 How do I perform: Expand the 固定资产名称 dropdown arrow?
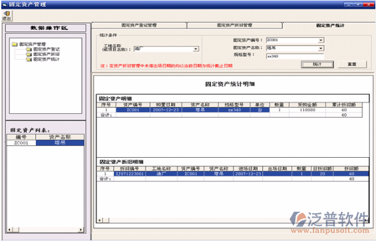[321, 49]
